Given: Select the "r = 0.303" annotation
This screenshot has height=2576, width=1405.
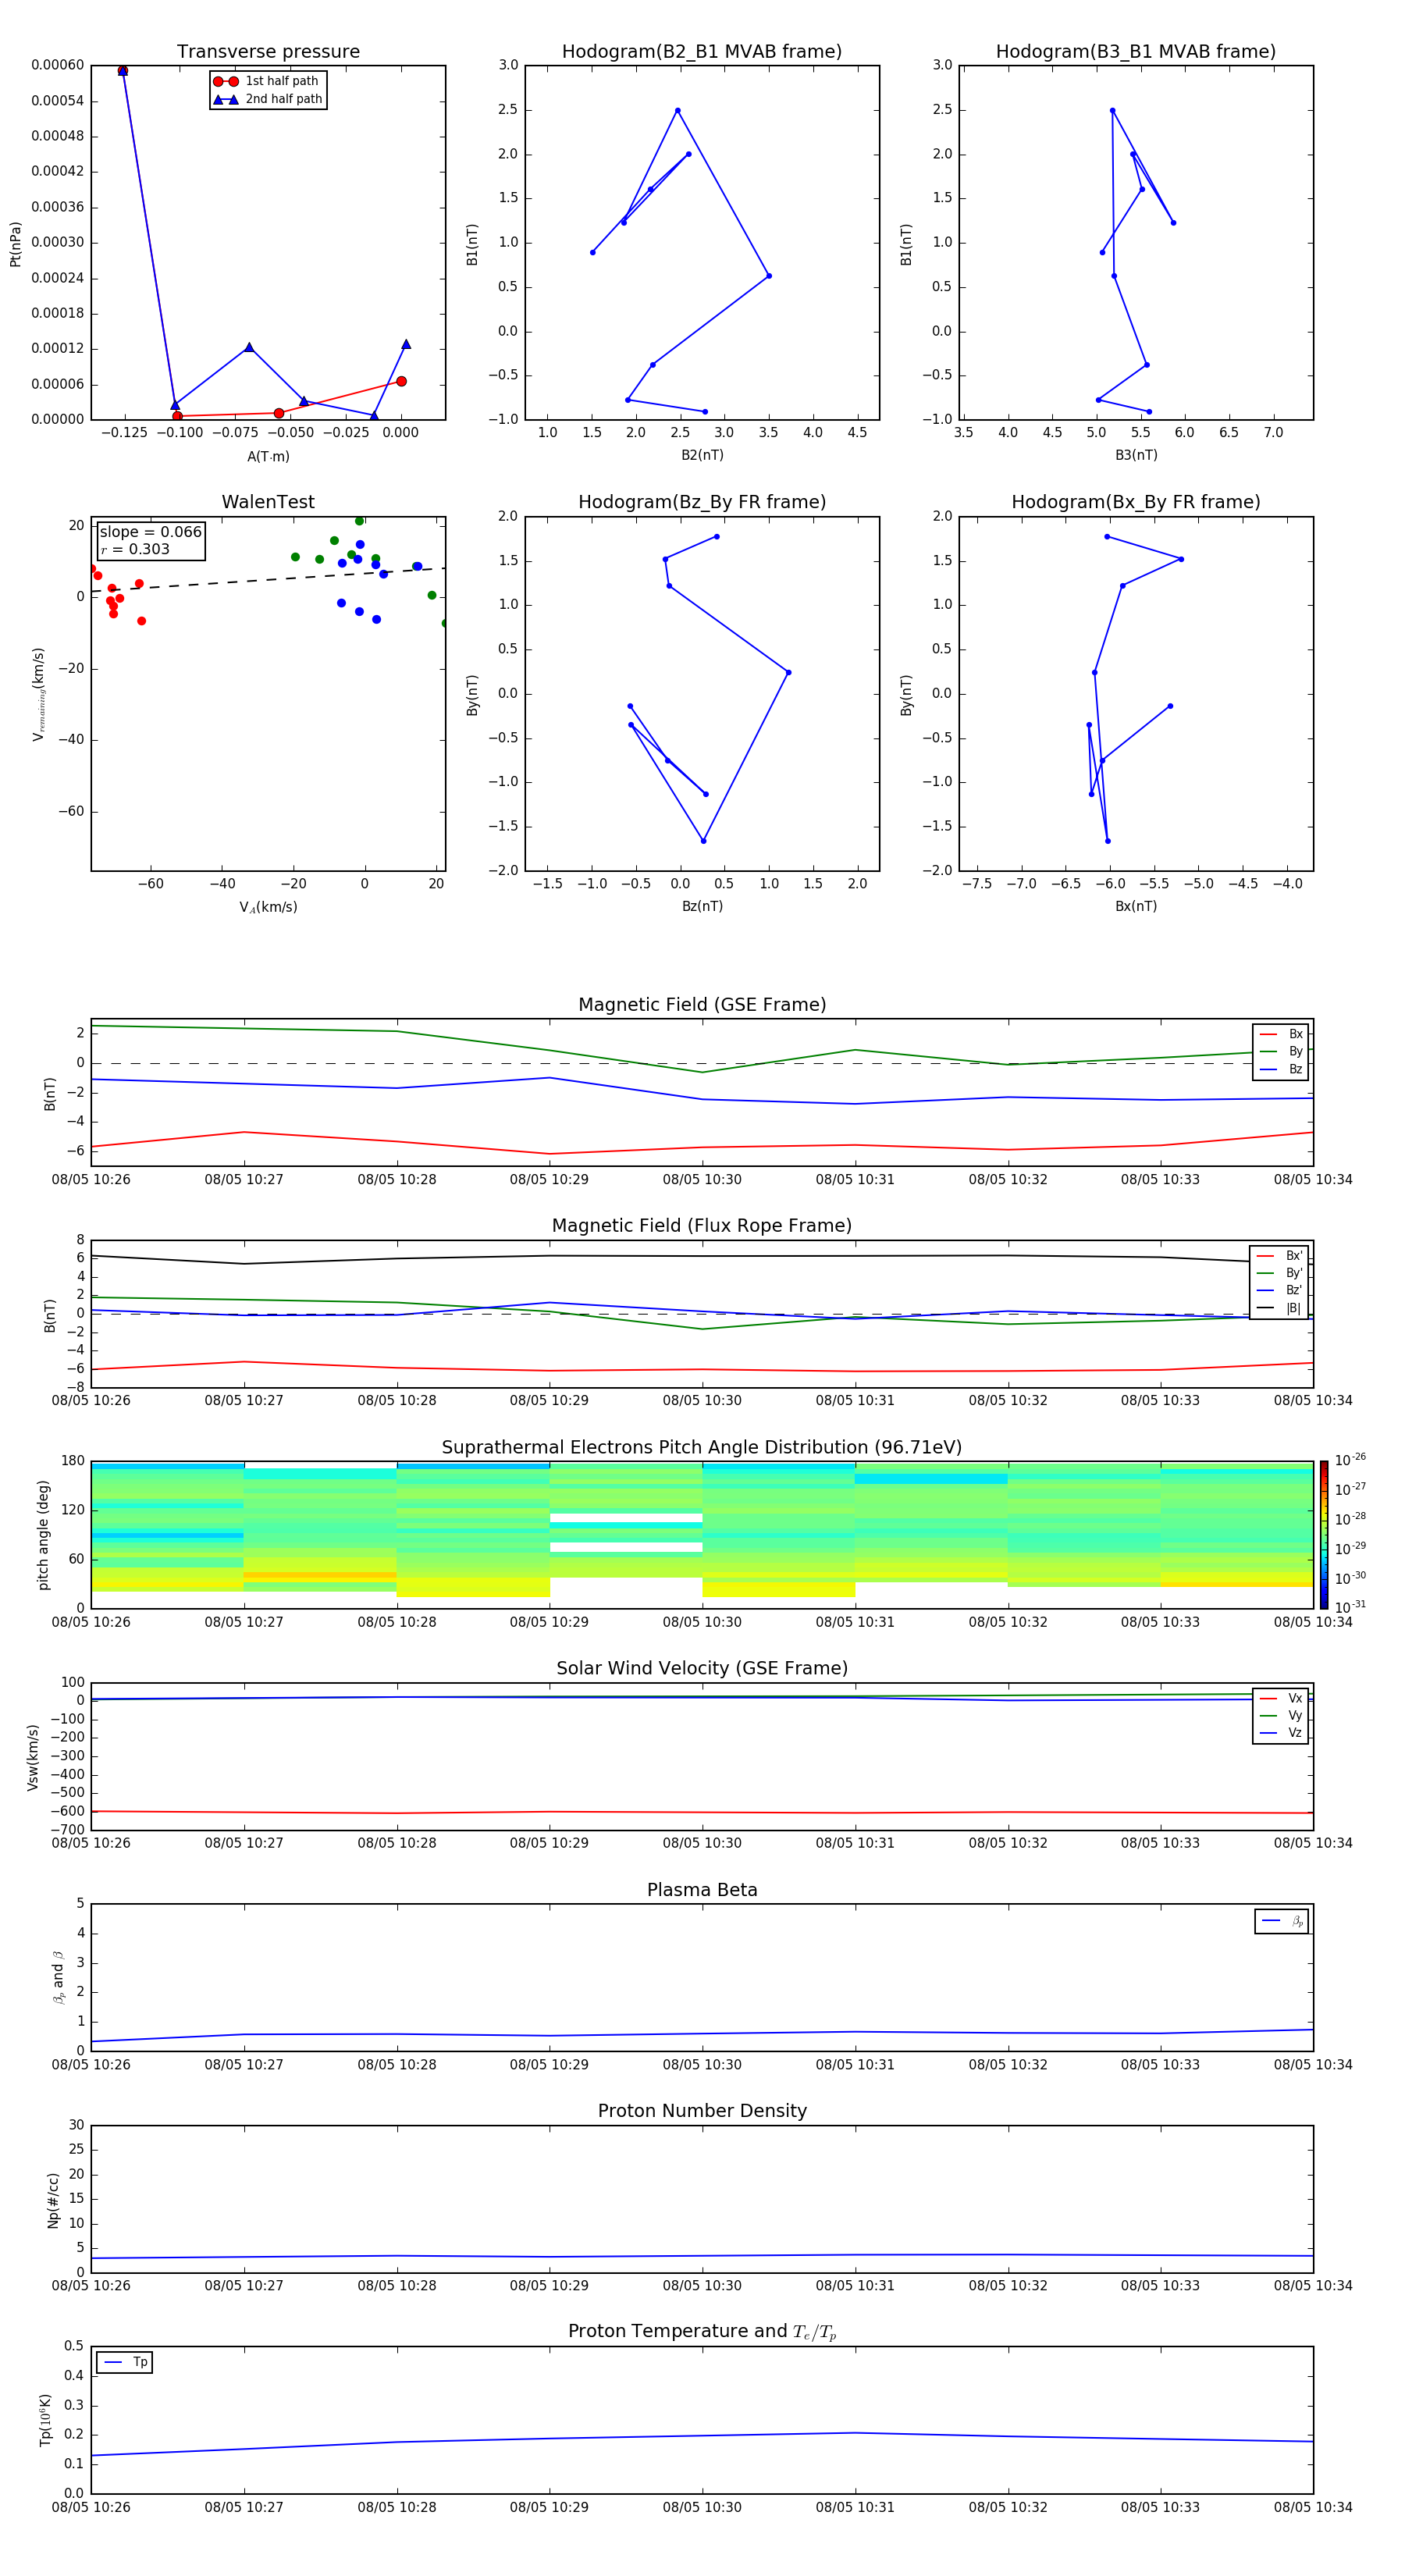Looking at the screenshot, I should coord(135,549).
